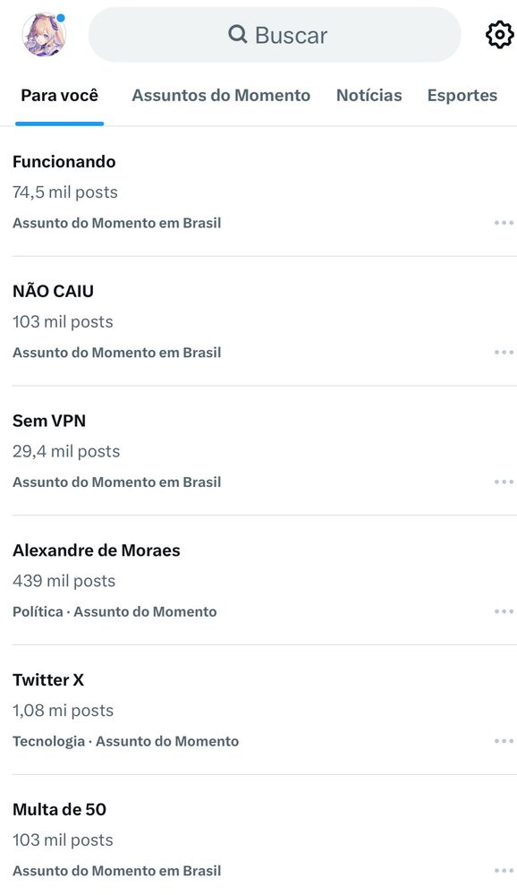Focus the Buscar search field
The image size is (517, 895).
(x=275, y=35)
